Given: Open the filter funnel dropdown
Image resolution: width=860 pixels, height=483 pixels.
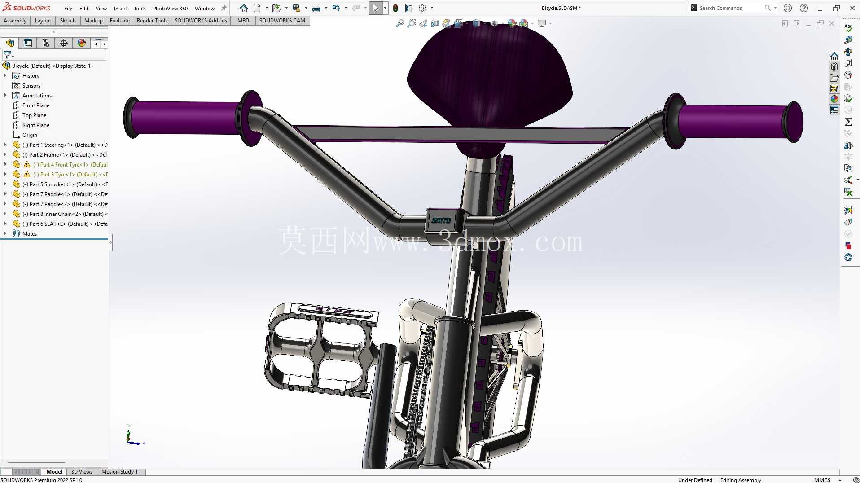Looking at the screenshot, I should point(9,56).
